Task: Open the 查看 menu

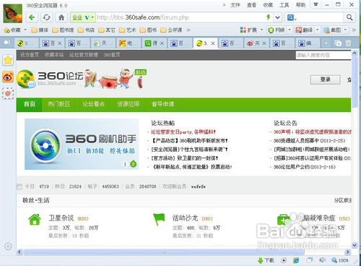Action: click(x=251, y=5)
